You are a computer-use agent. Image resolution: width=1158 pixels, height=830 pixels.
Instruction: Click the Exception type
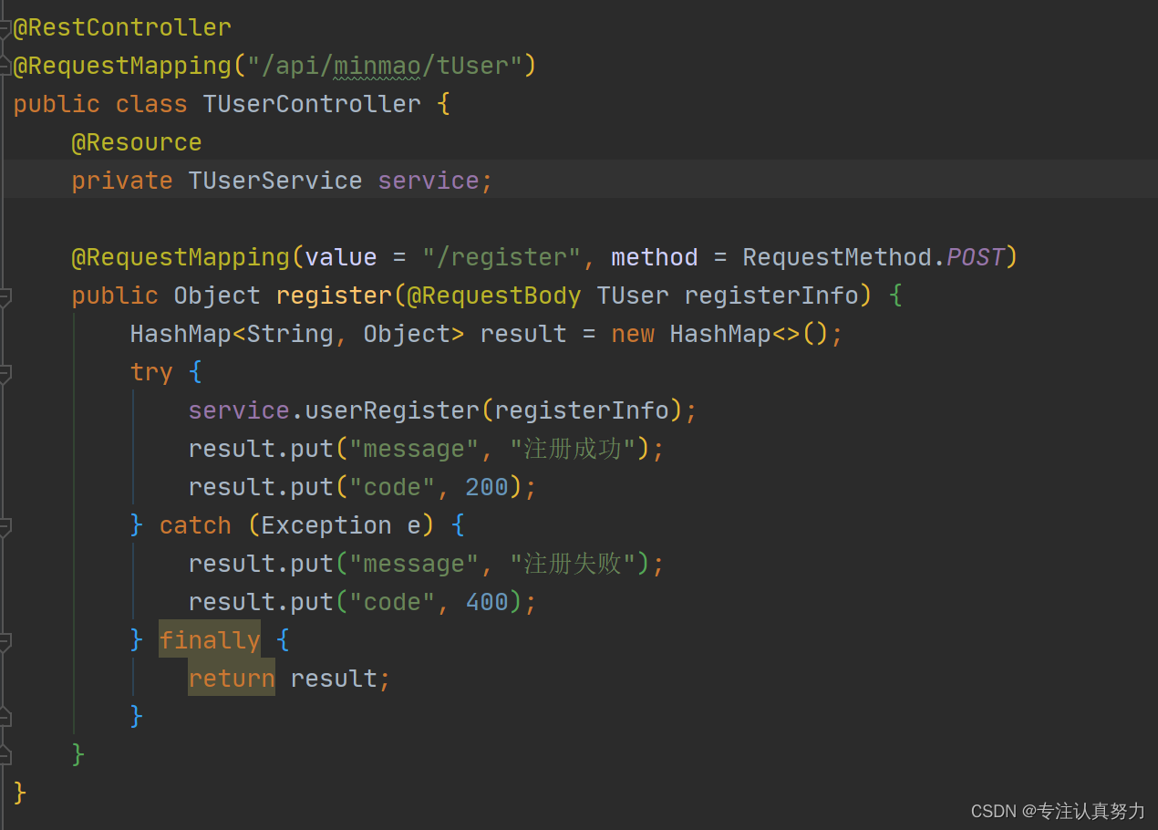pyautogui.click(x=326, y=526)
